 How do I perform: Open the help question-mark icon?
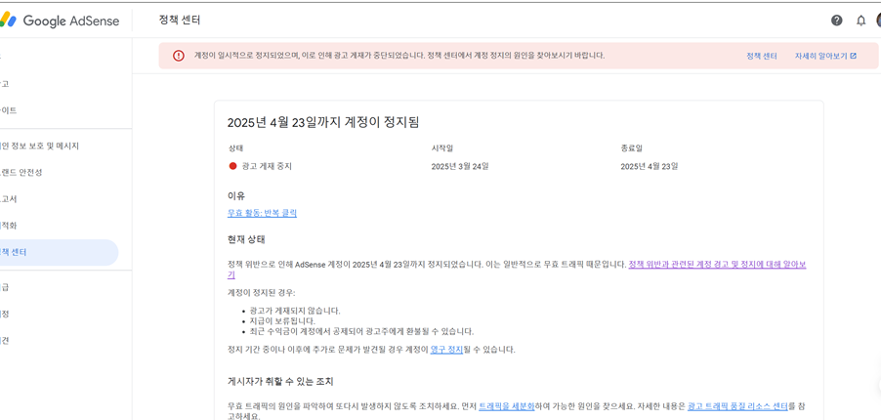point(837,21)
